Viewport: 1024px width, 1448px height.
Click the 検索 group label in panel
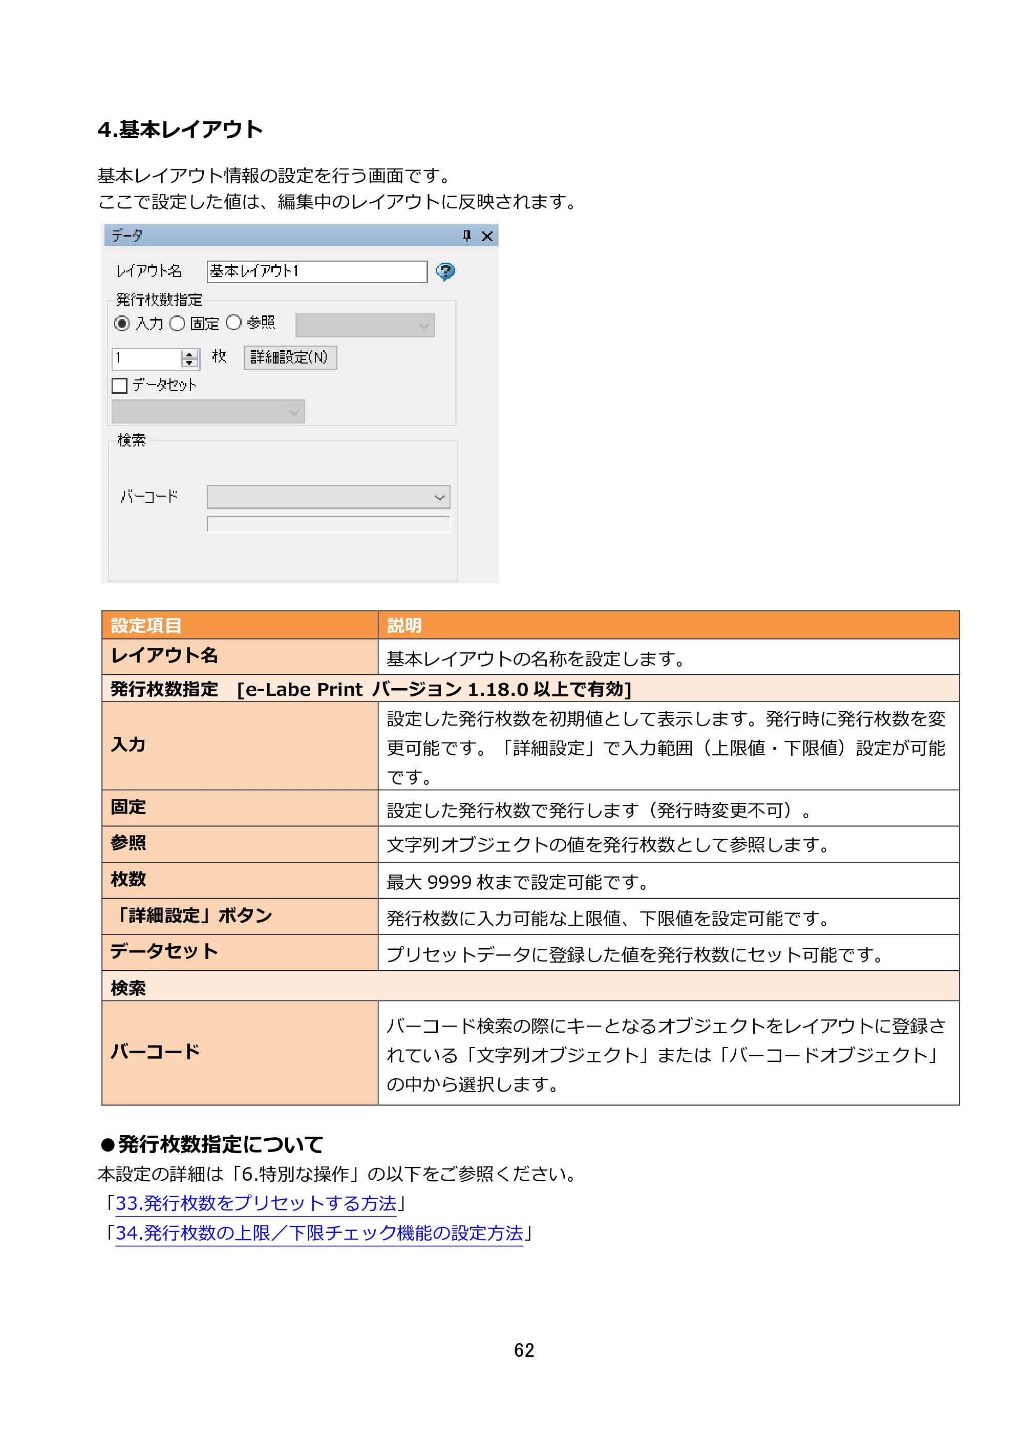[131, 440]
